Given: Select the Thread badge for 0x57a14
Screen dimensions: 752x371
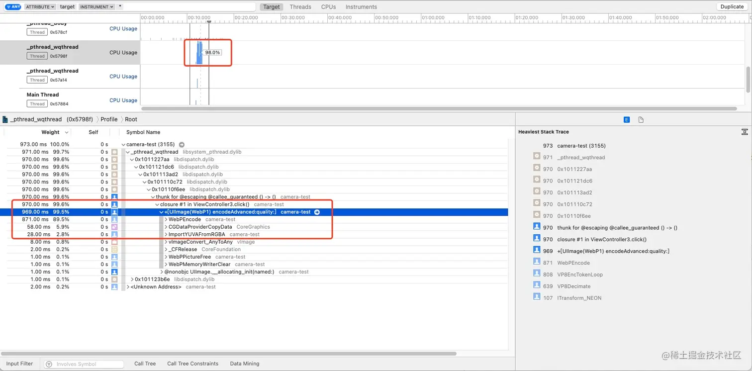Looking at the screenshot, I should 37,80.
